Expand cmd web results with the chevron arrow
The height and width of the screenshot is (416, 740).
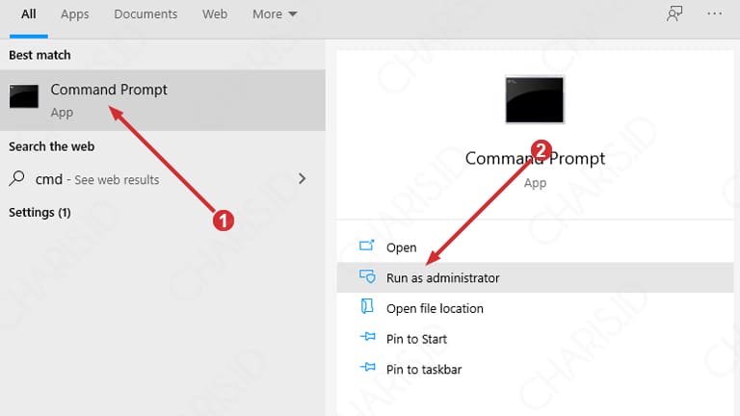302,179
